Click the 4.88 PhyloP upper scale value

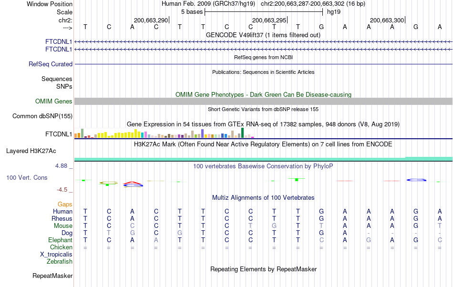tap(61, 166)
